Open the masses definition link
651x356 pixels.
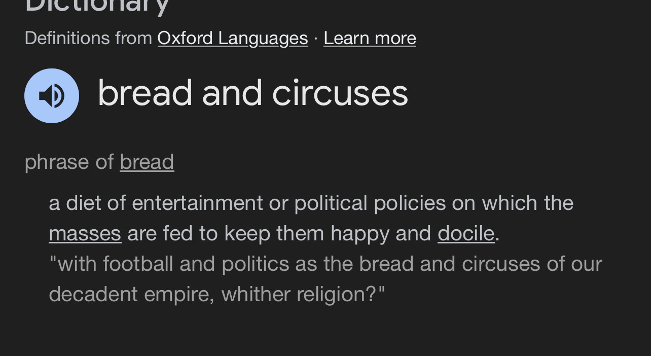pos(85,233)
